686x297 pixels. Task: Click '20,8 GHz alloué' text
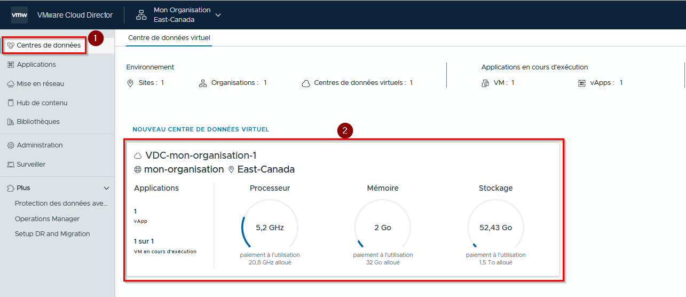pyautogui.click(x=270, y=262)
